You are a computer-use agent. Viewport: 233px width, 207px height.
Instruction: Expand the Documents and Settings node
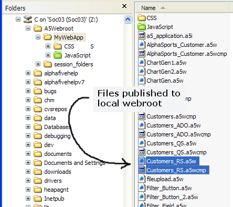click(28, 162)
